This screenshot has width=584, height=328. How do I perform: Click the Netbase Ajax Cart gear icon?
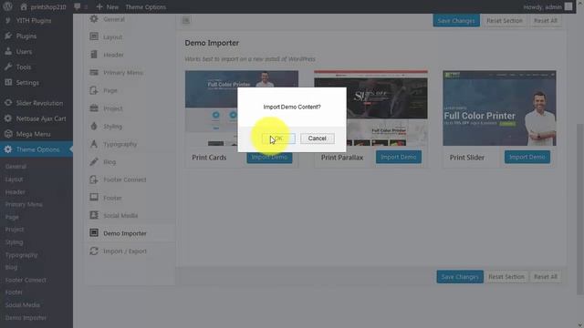click(x=8, y=118)
